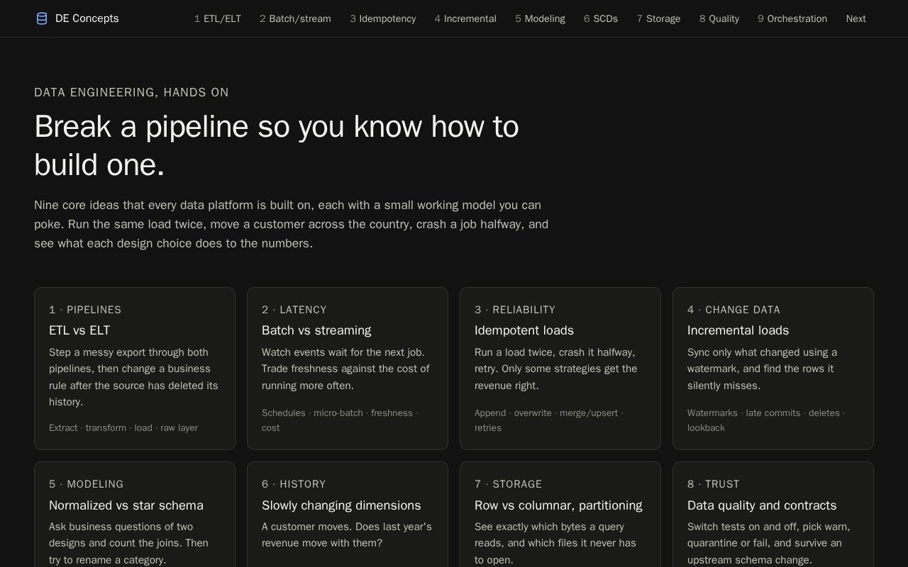The height and width of the screenshot is (567, 908).
Task: Click the Next link in the navbar
Action: 856,18
